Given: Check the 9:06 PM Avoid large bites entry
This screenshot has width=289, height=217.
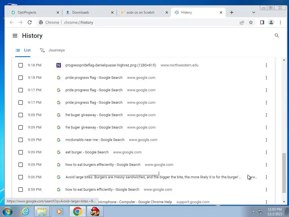Looking at the screenshot, I should pos(20,177).
